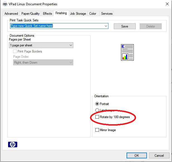Go to the Effects tab
The width and height of the screenshot is (172, 162).
coord(47,14)
